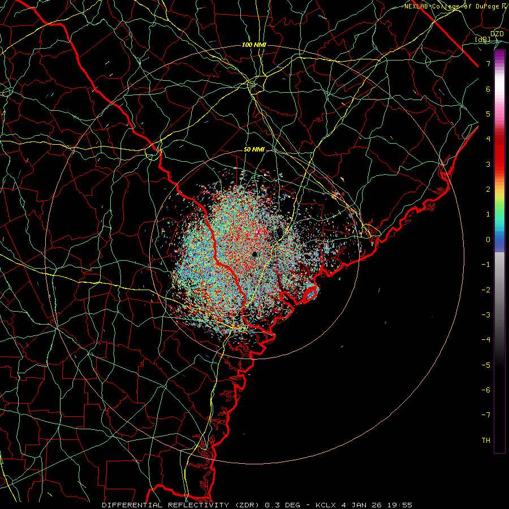Click the '-5' tick label on the scale
The width and height of the screenshot is (509, 509).
tap(486, 365)
